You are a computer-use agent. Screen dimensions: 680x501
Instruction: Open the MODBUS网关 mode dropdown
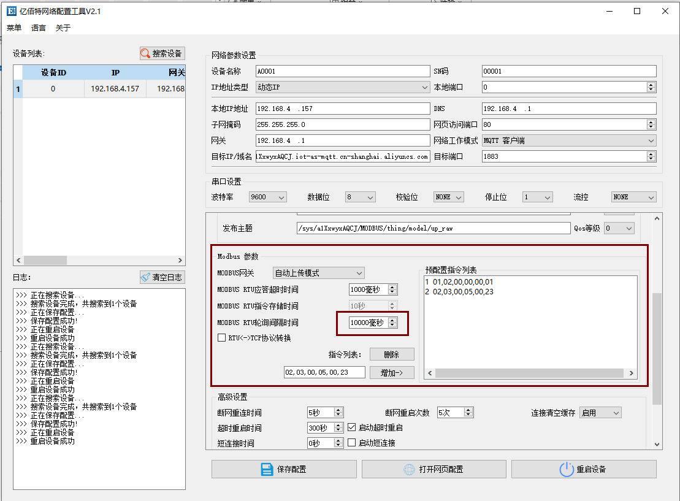360,273
